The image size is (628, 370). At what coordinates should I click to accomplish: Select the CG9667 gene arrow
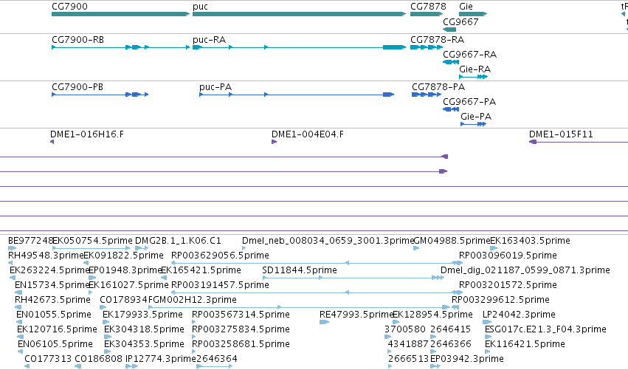pyautogui.click(x=449, y=30)
